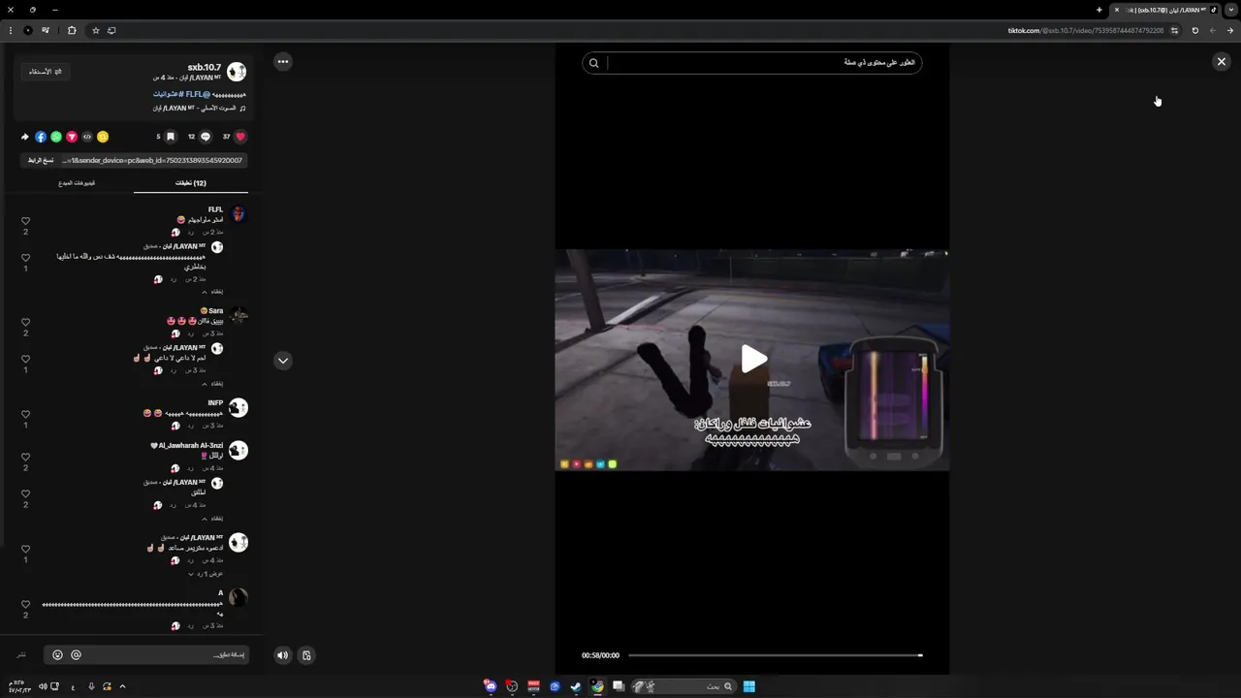
Task: Reply (رد) to INFP's comment
Action: click(190, 426)
